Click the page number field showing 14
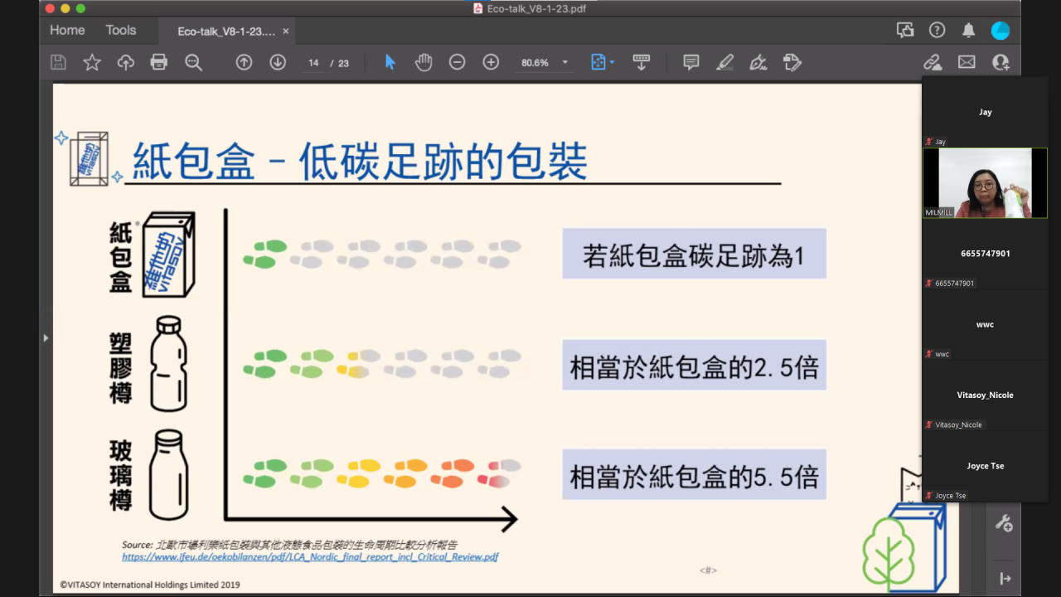The height and width of the screenshot is (597, 1061). pos(313,63)
